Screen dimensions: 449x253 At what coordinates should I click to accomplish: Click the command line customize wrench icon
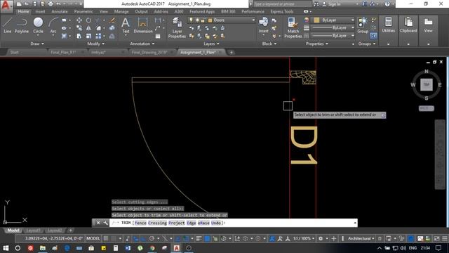[105, 223]
